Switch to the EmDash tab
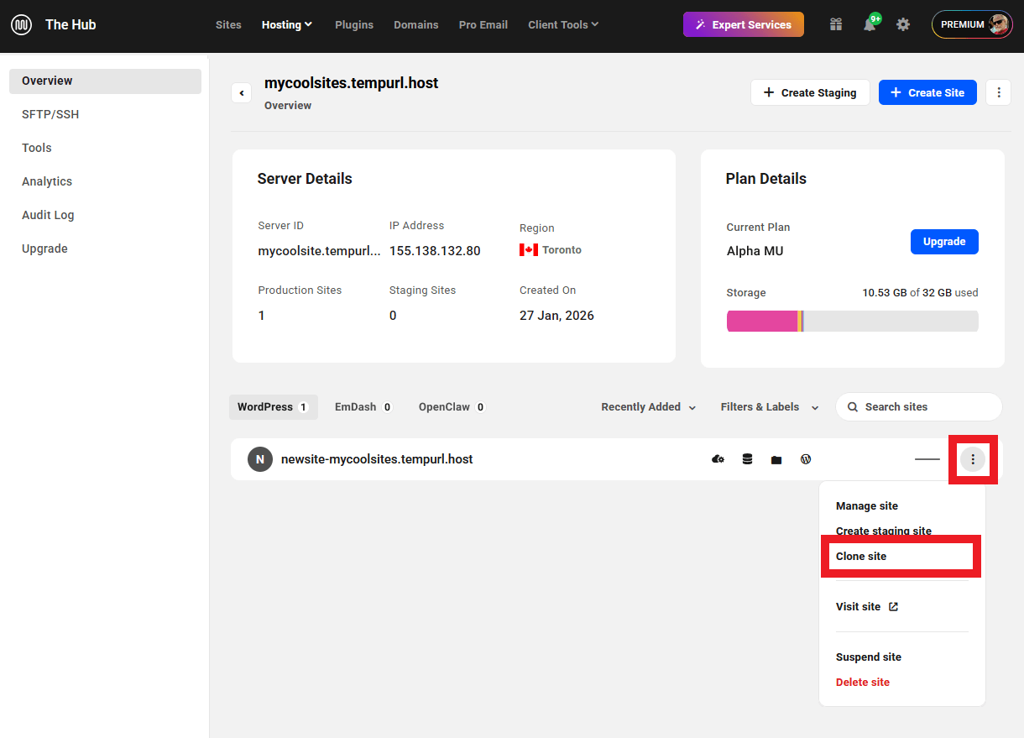 363,407
